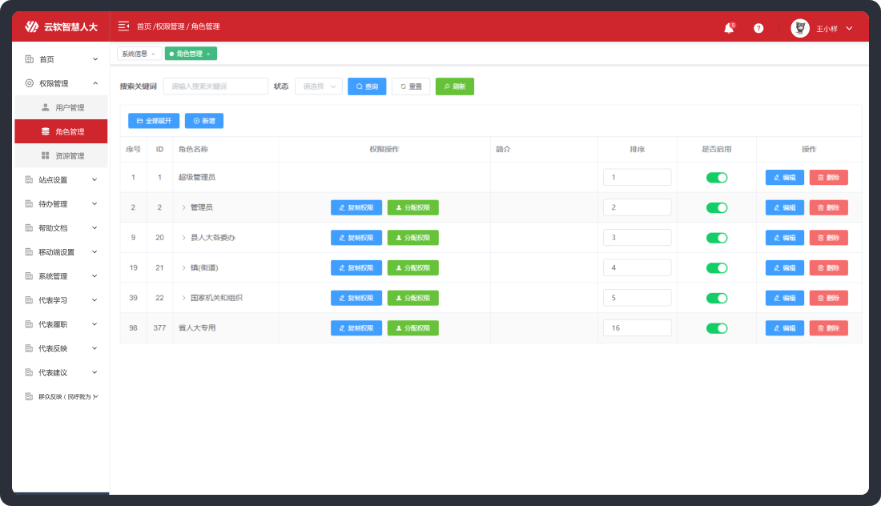881x506 pixels.
Task: Click the help question mark icon
Action: (758, 27)
